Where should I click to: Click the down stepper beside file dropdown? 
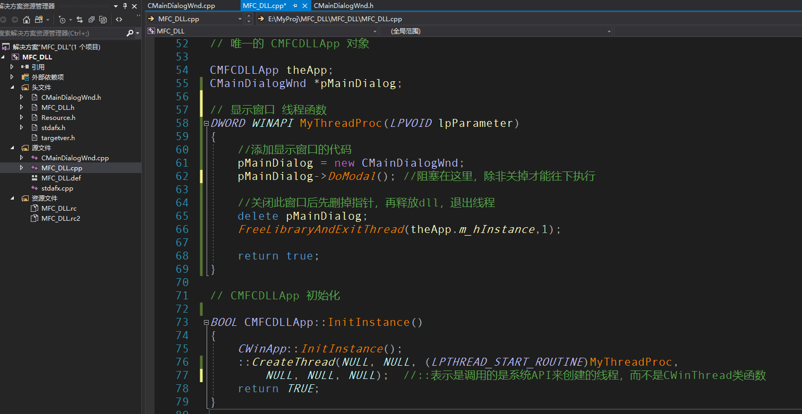tap(249, 21)
